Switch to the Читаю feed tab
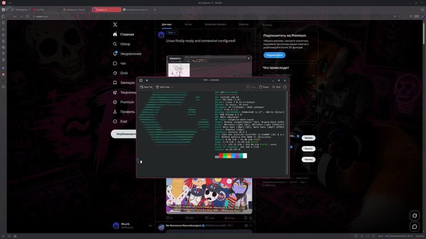This screenshot has height=239, width=426. coord(188,24)
